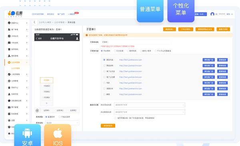Click the 子菜单名称 input field
Screen dimensions: 240x146
click(136, 42)
